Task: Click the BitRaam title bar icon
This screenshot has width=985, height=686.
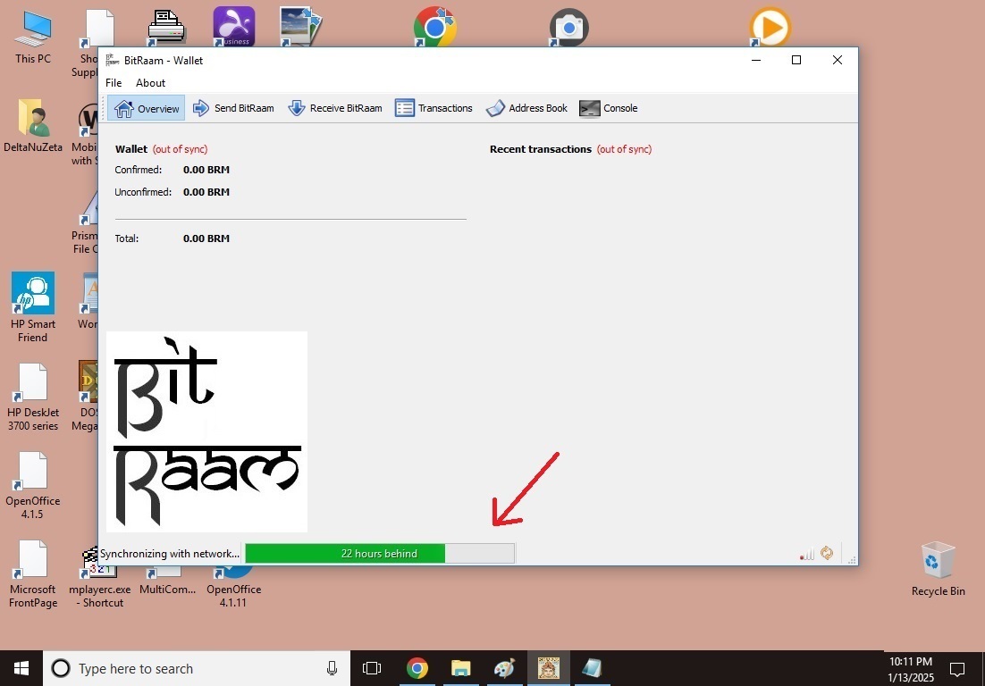Action: click(113, 60)
